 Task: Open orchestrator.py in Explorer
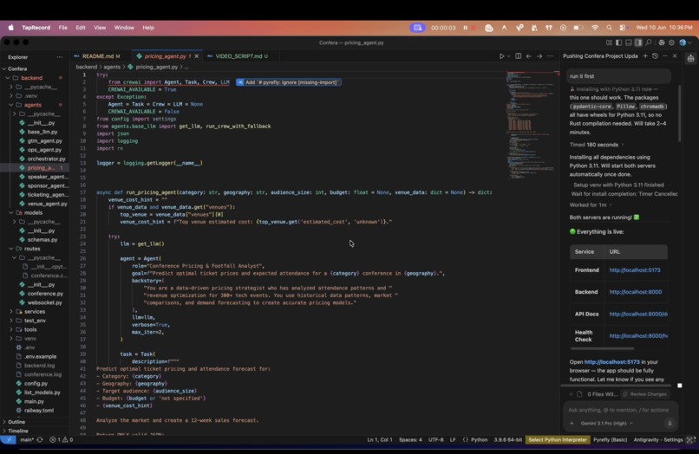(x=46, y=159)
